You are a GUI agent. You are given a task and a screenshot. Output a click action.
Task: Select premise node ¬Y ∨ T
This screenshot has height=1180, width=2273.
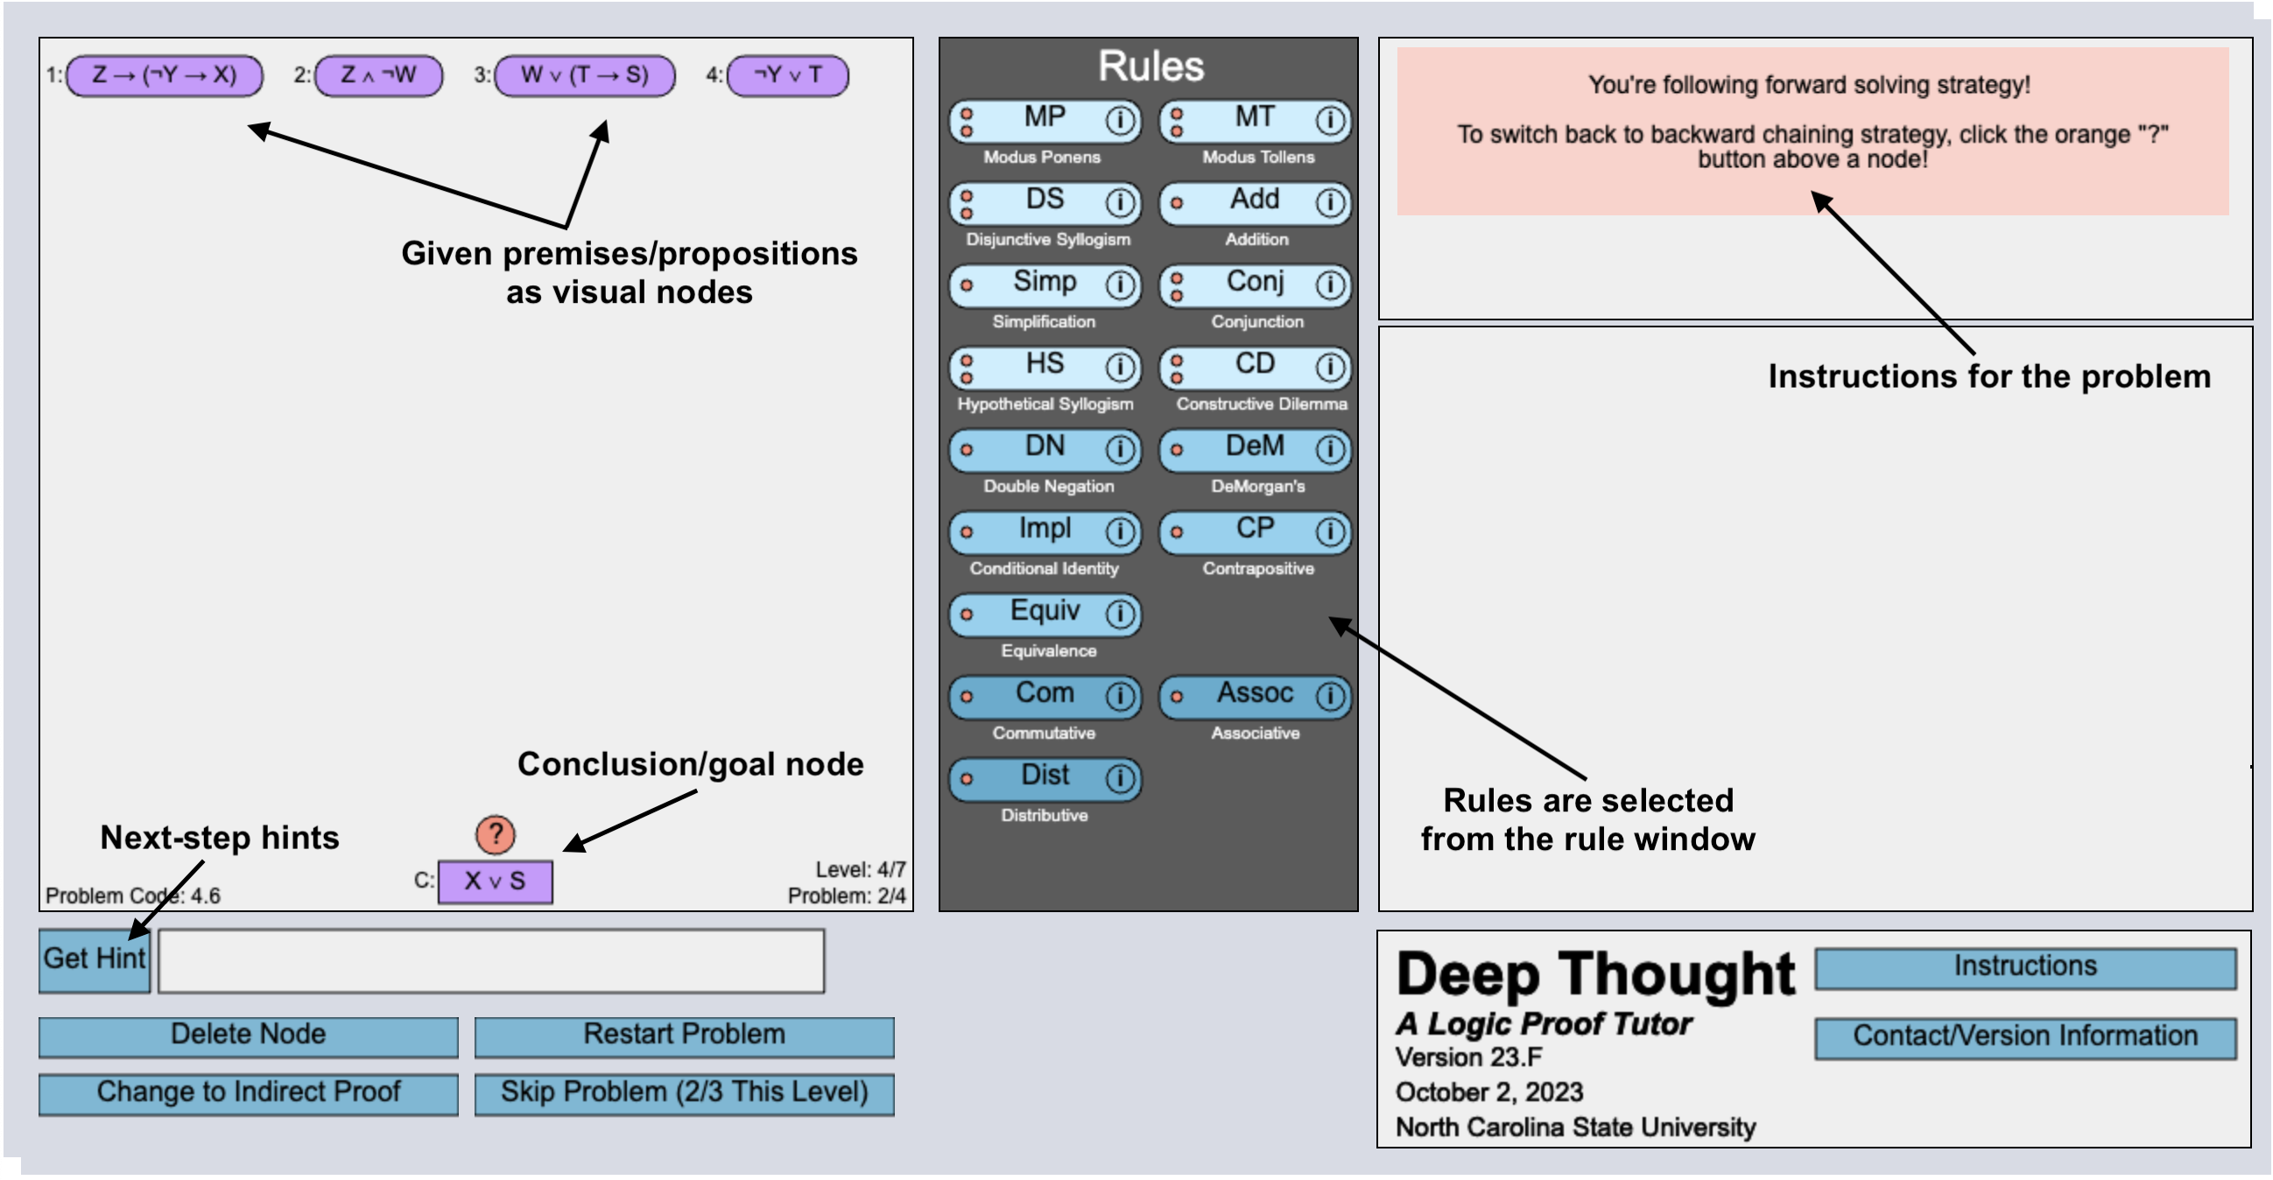click(x=787, y=76)
